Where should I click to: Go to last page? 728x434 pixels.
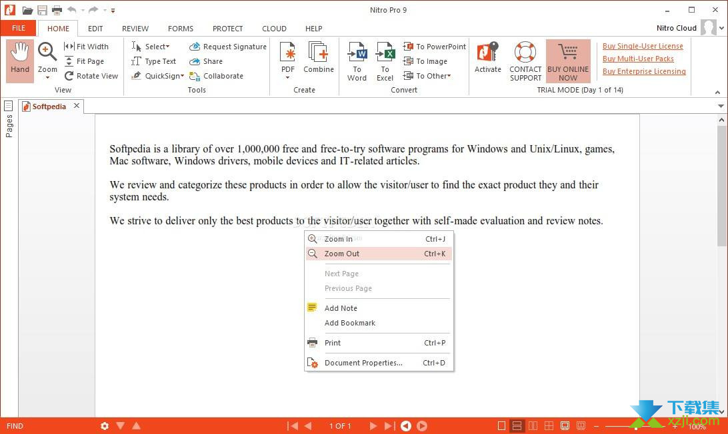point(389,425)
